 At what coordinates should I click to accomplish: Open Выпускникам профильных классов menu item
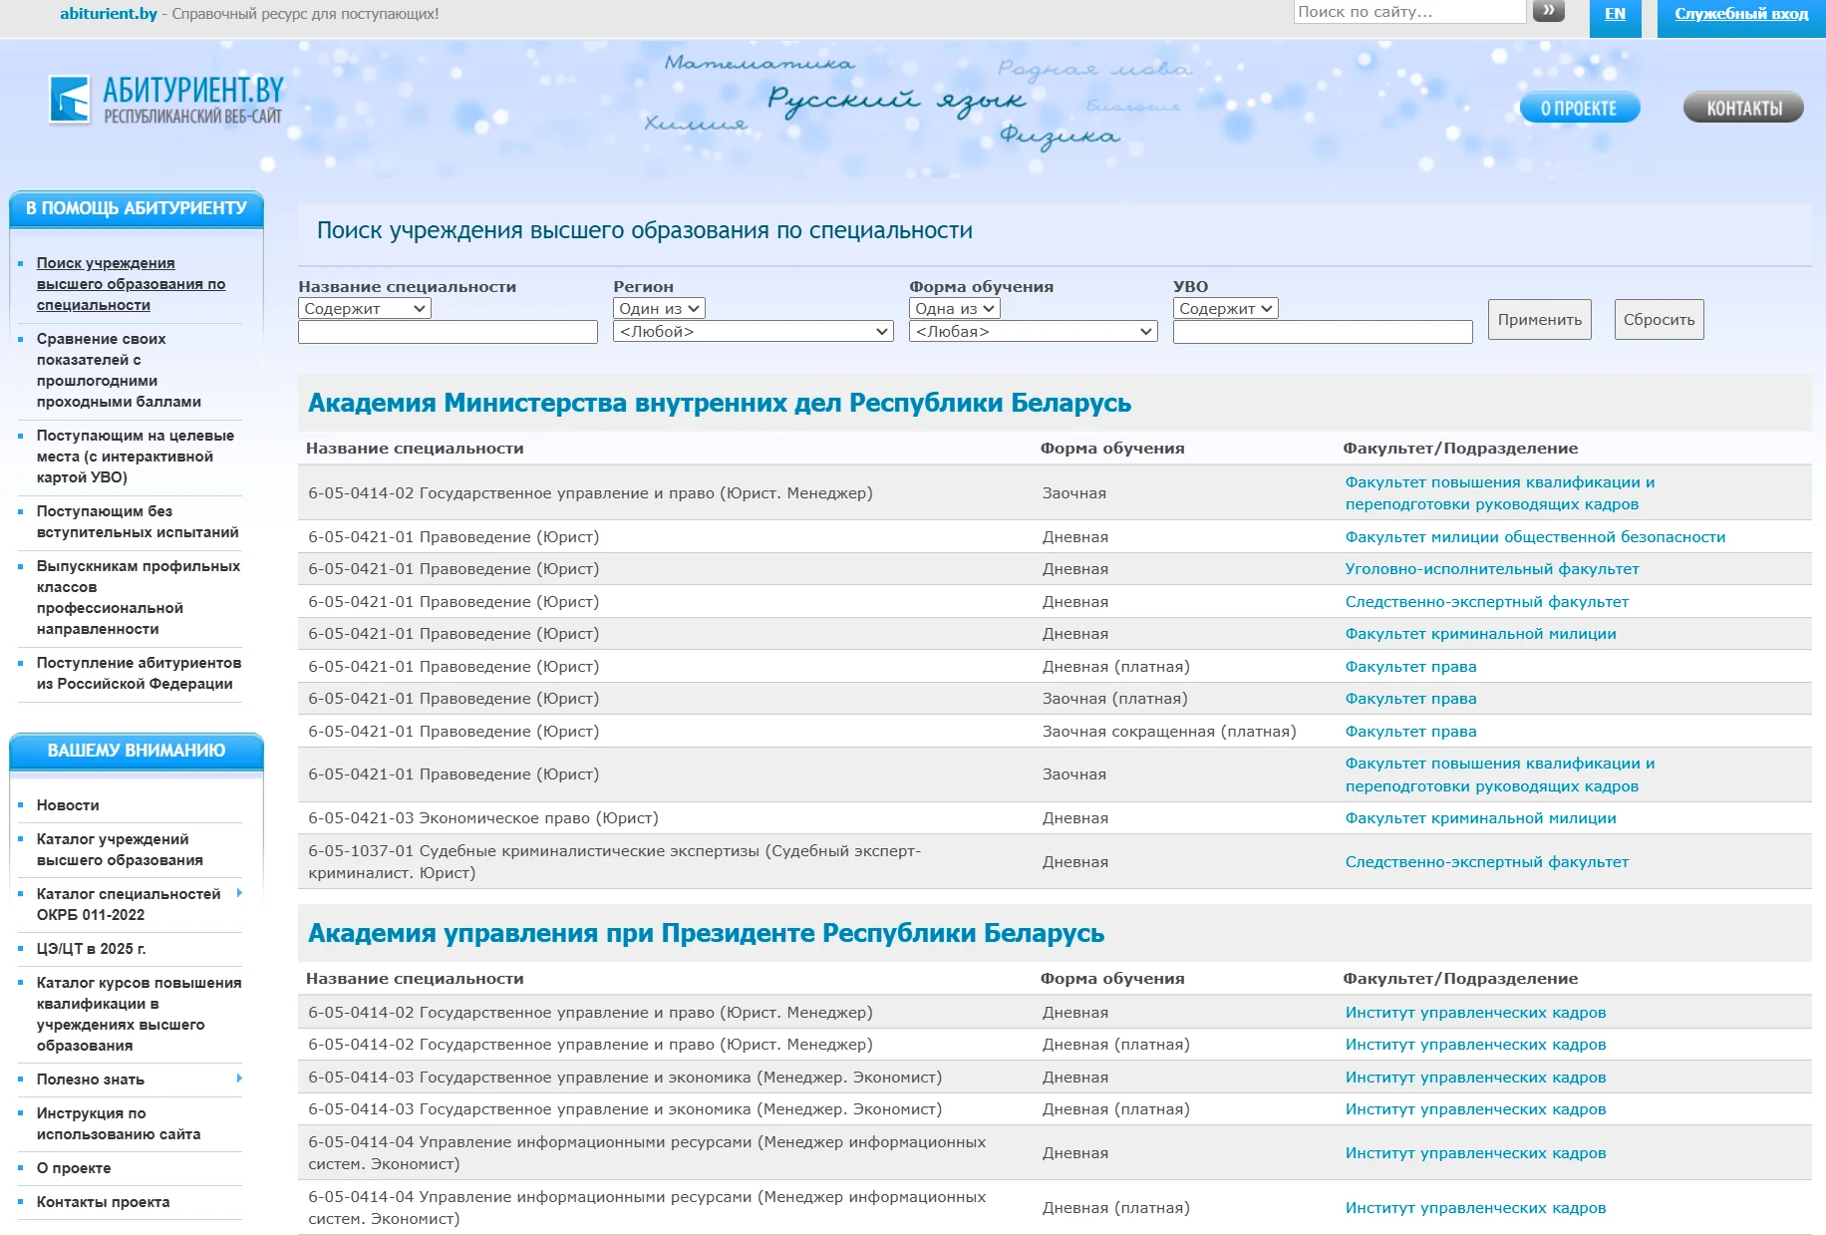(139, 597)
